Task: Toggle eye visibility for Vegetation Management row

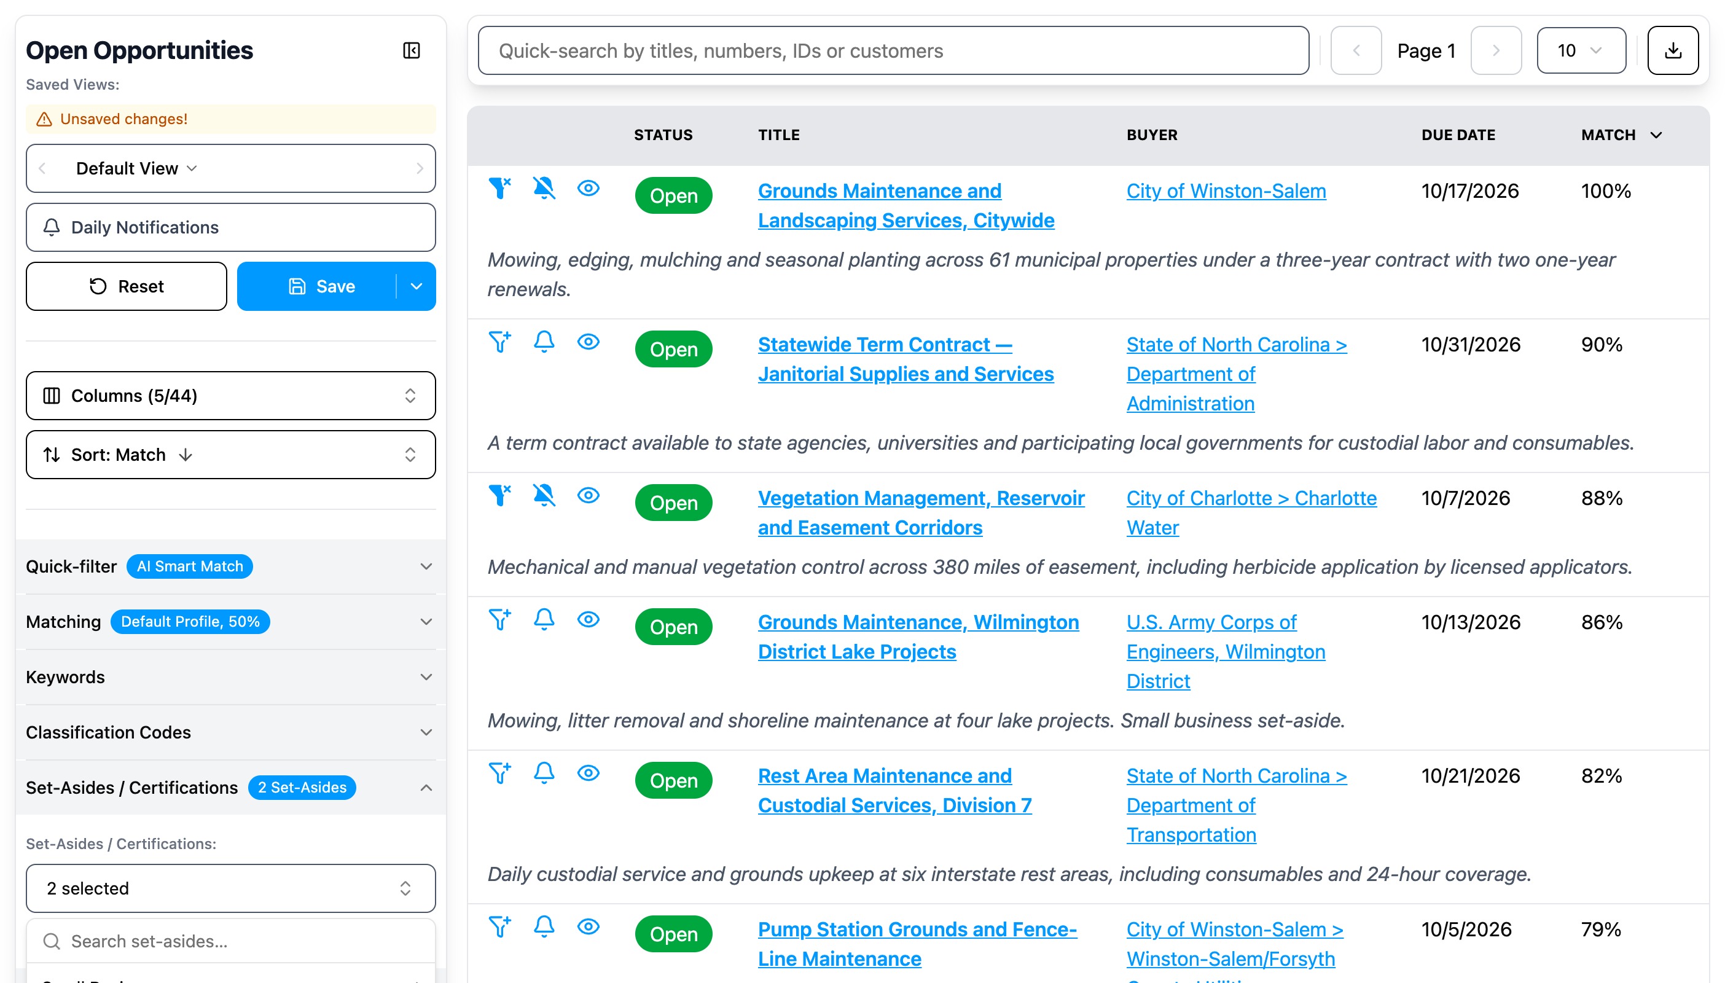Action: [589, 496]
